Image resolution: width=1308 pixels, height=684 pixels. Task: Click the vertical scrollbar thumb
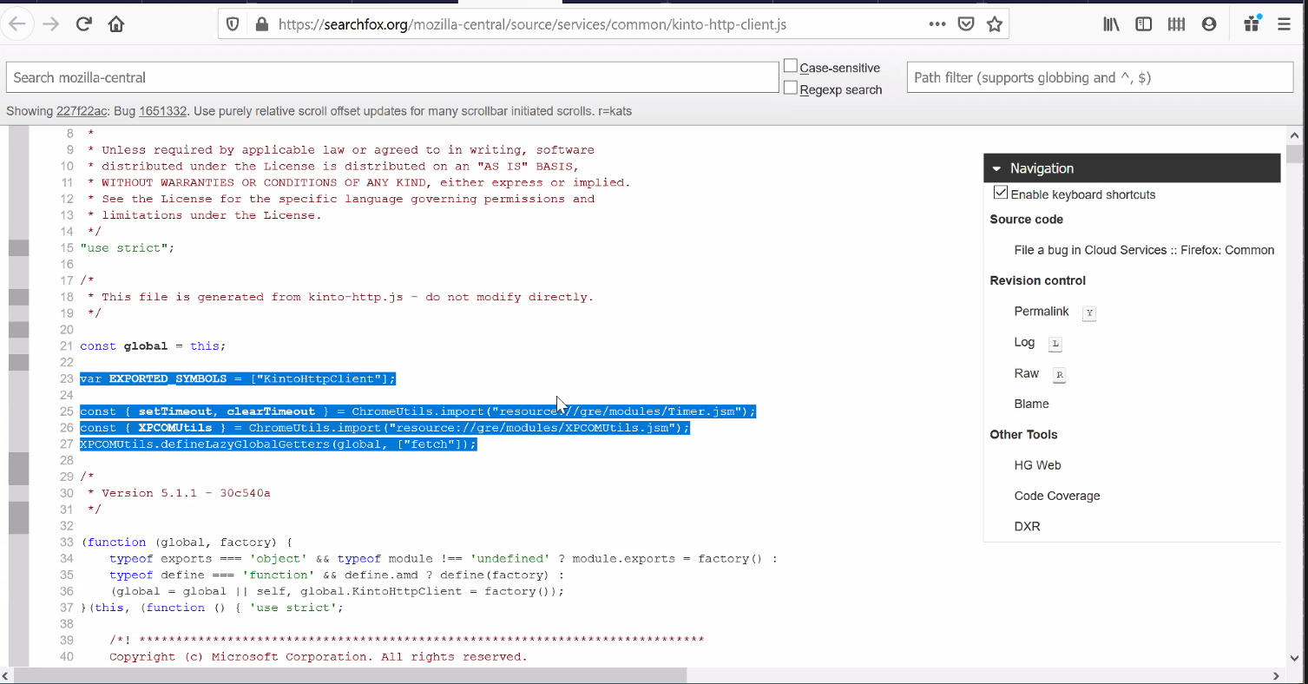1294,155
